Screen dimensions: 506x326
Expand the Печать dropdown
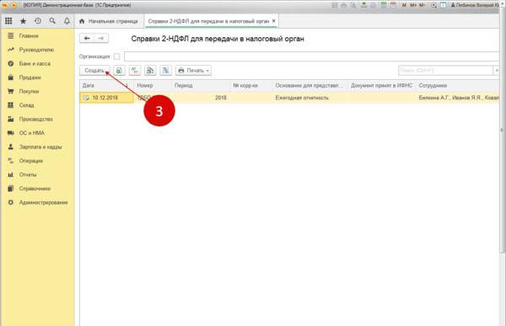(x=193, y=70)
